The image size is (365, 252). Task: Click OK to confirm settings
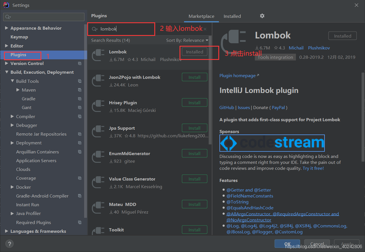pyautogui.click(x=287, y=244)
